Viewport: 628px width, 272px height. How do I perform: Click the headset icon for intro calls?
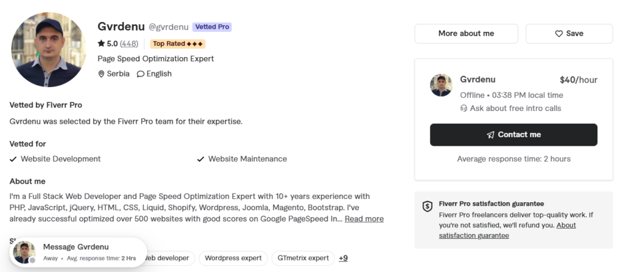tap(464, 108)
